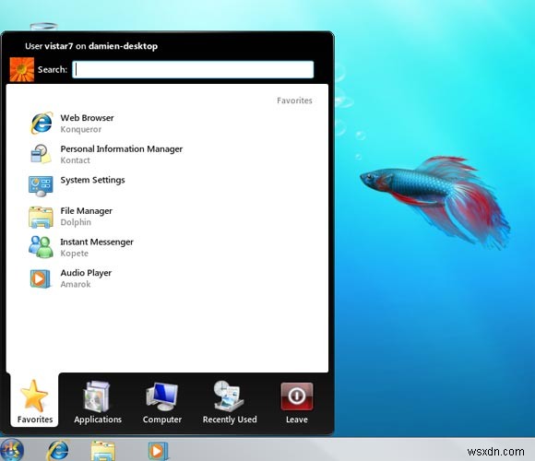
Task: Open the media player taskbar icon
Action: pyautogui.click(x=158, y=451)
